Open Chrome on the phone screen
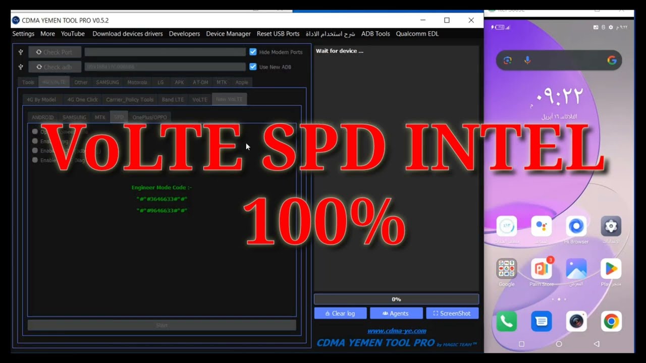646x363 pixels. click(x=611, y=321)
